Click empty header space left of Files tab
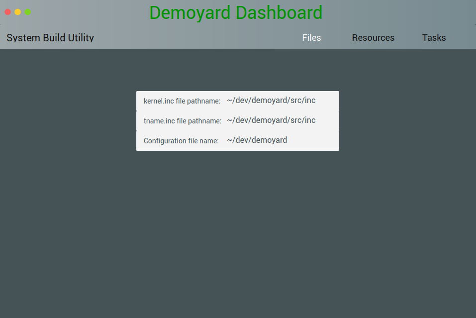Screen dimensions: 476x318 (199, 38)
